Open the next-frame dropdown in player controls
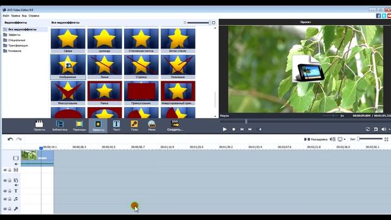Screen dimensions: 391x220 tap(259, 129)
